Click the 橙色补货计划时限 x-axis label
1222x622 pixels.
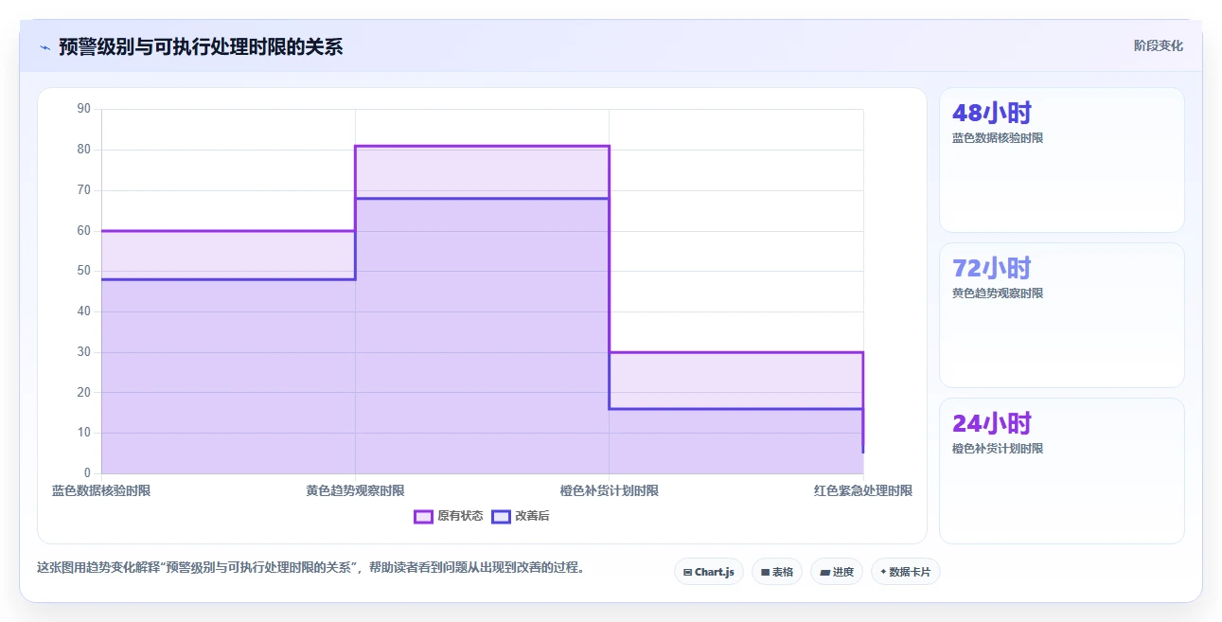pyautogui.click(x=609, y=490)
